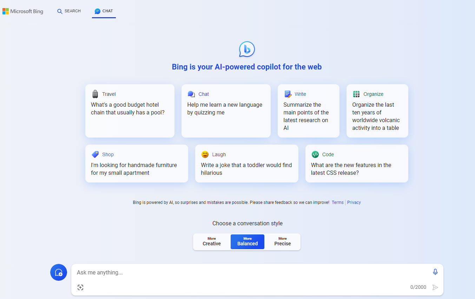Click the microphone voice input icon
The width and height of the screenshot is (475, 299).
[x=435, y=272]
